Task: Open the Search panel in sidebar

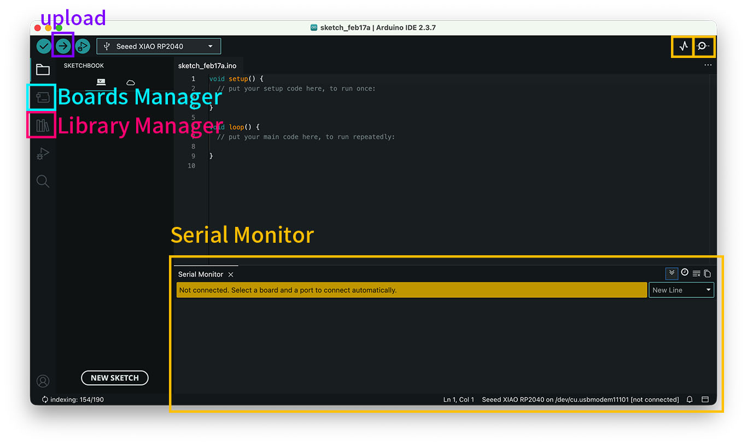Action: pyautogui.click(x=43, y=181)
